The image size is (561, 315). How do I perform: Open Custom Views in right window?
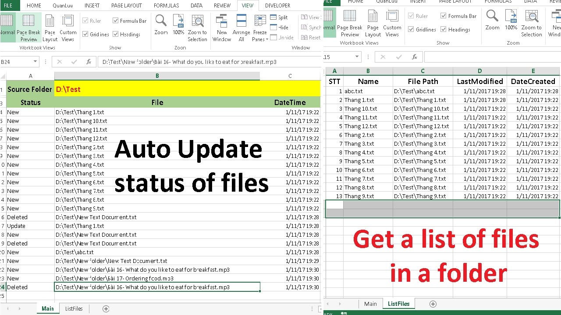click(x=392, y=24)
